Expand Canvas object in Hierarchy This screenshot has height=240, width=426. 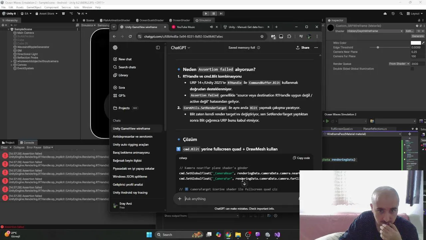[12, 65]
